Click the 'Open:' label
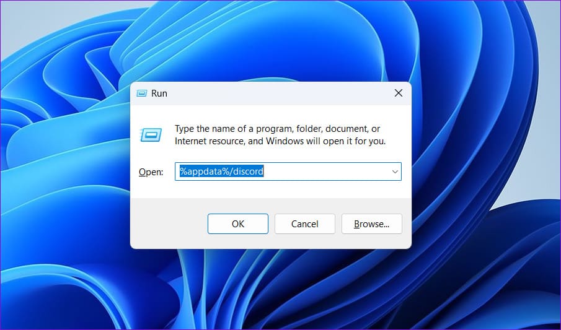This screenshot has width=561, height=330. pos(151,172)
